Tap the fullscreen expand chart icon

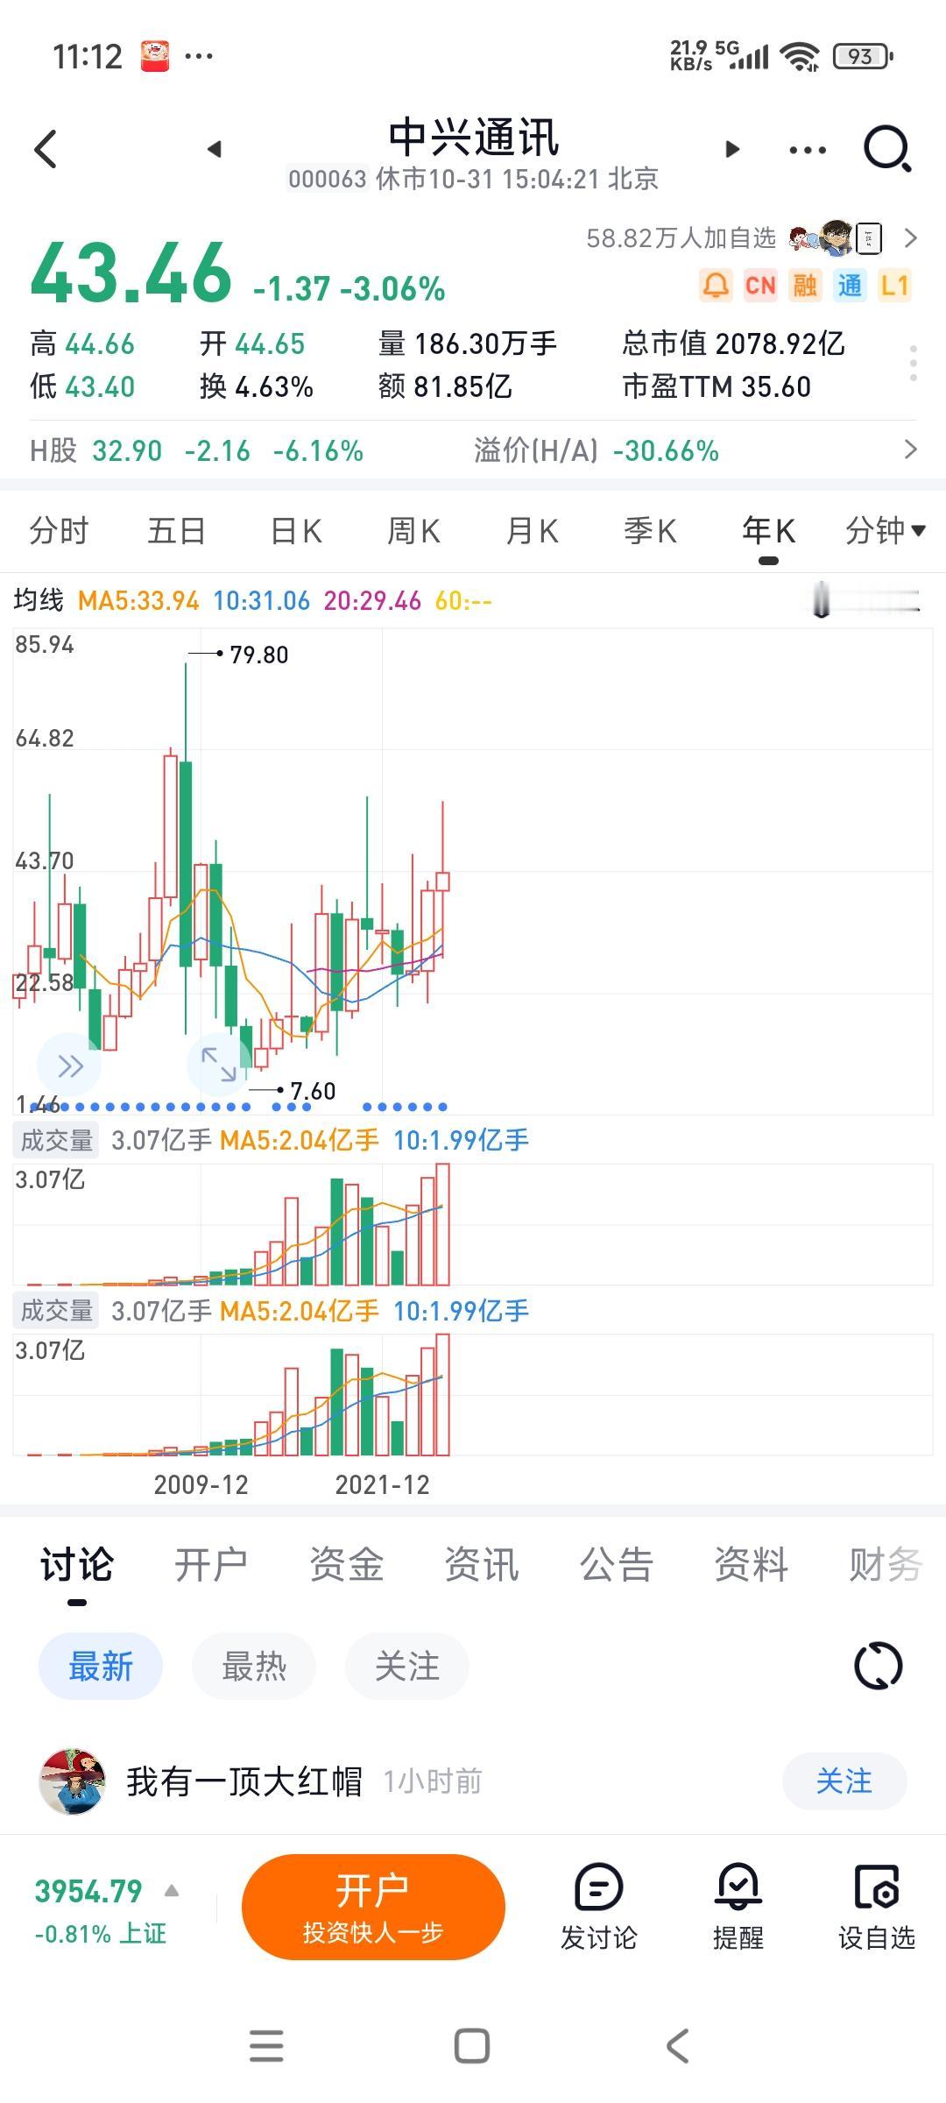219,1065
